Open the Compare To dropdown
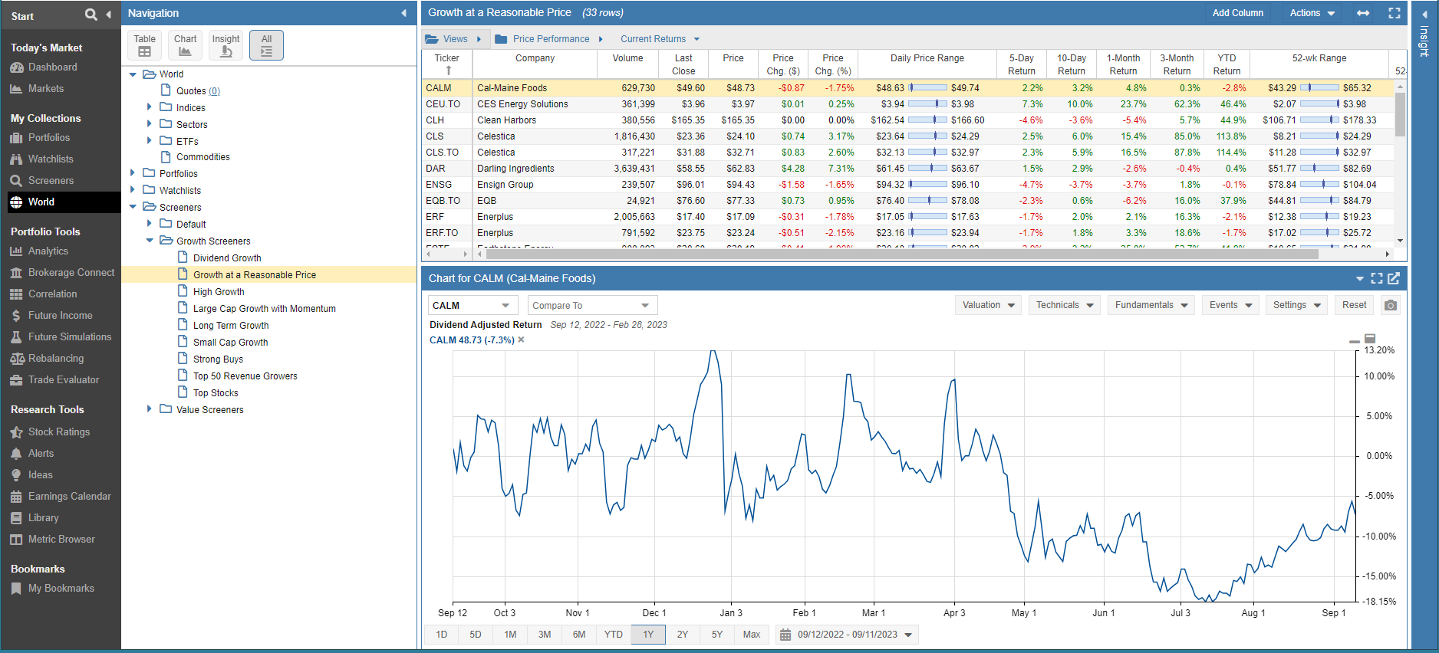This screenshot has width=1439, height=653. pyautogui.click(x=592, y=305)
